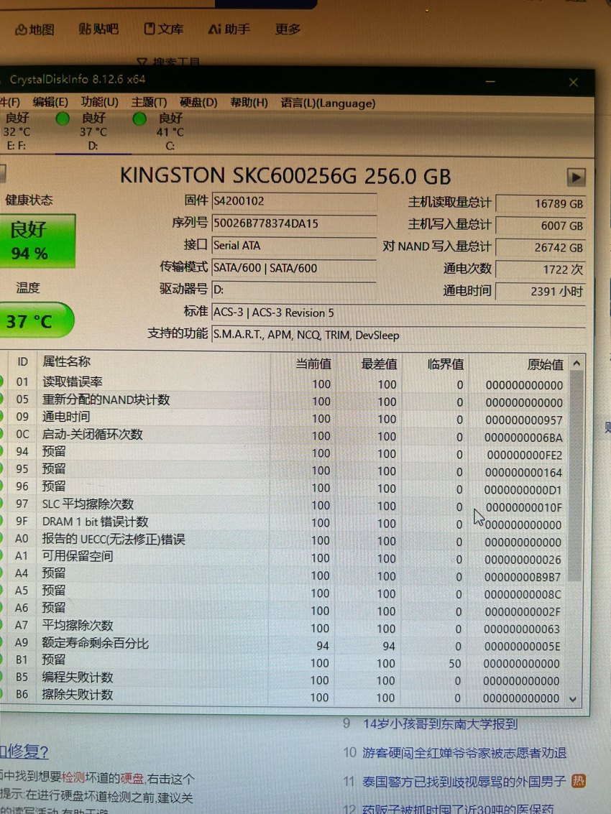This screenshot has width=611, height=814.
Task: Click the attribute list scrollbar thumb
Action: (574, 476)
